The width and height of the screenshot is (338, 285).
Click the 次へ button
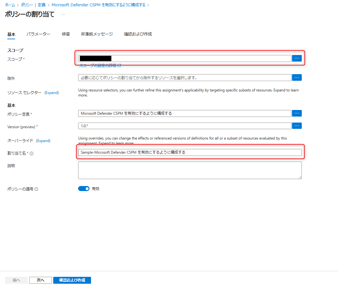[41, 280]
